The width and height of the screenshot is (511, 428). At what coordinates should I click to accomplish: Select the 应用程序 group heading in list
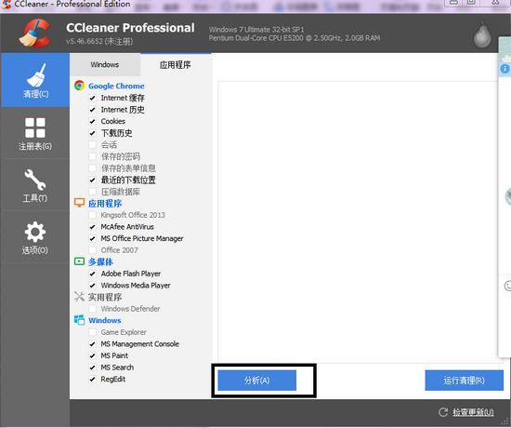105,204
